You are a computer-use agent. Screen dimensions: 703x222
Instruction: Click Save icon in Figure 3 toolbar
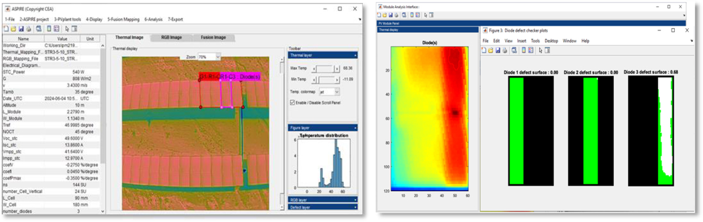[497, 50]
